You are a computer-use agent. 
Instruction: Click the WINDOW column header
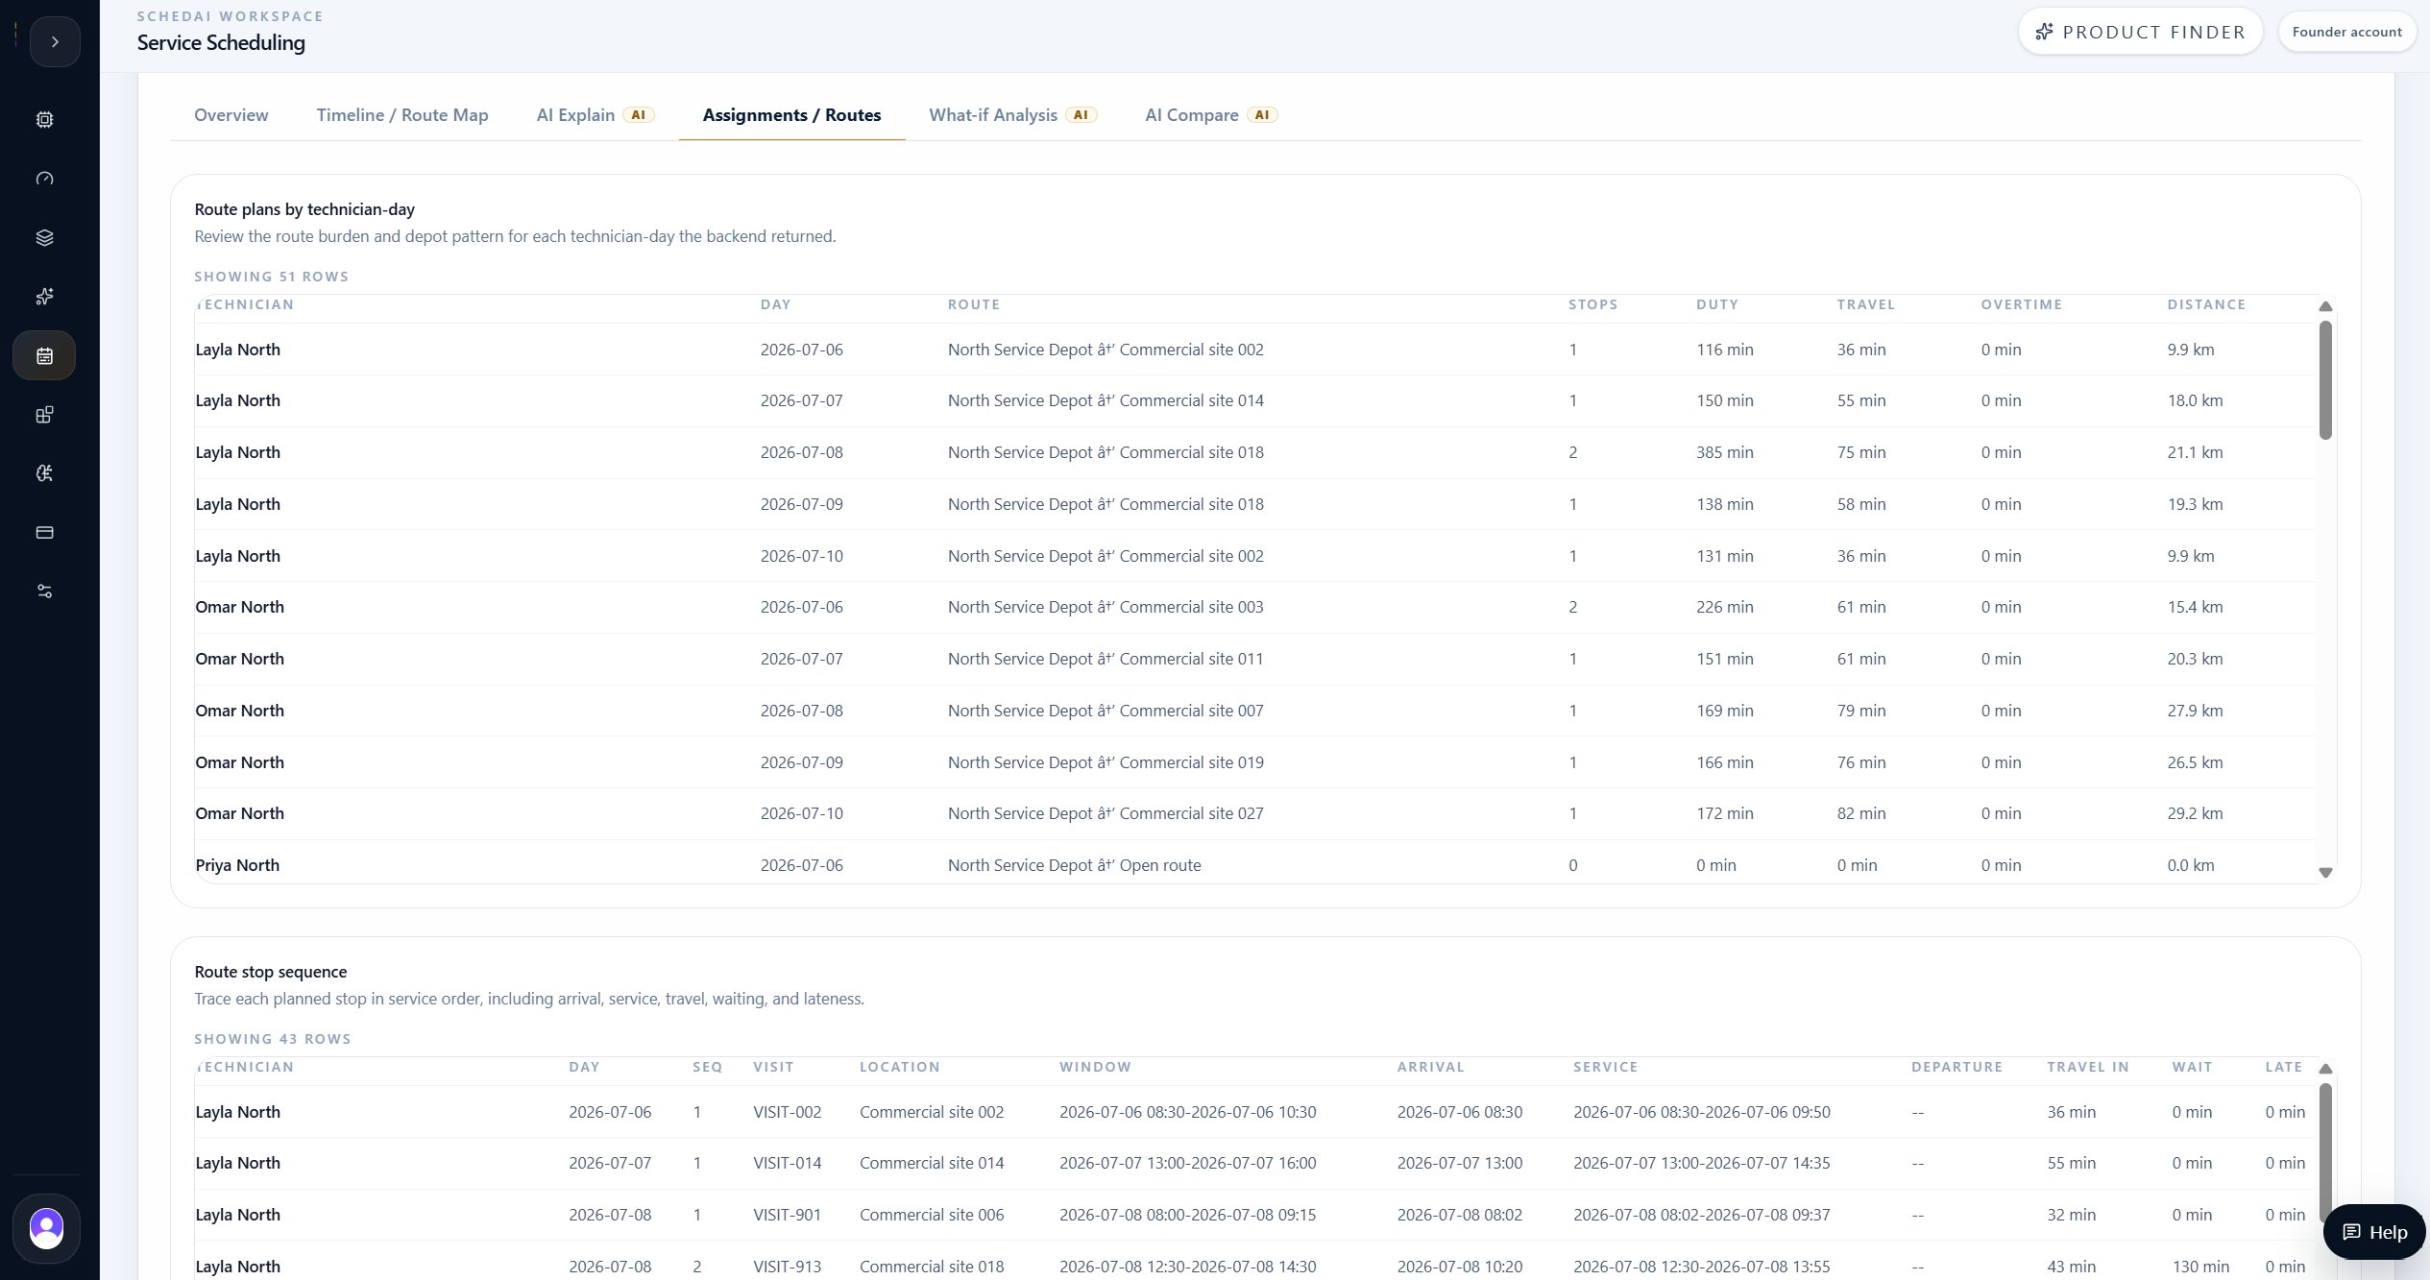point(1095,1067)
